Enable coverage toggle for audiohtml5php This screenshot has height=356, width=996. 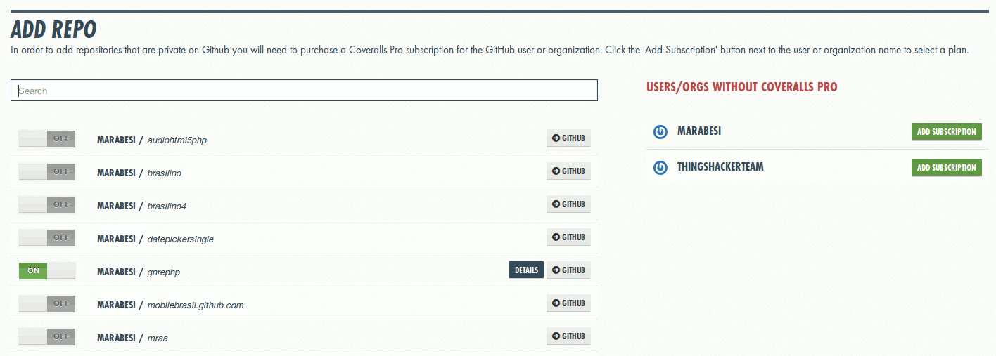(x=47, y=138)
